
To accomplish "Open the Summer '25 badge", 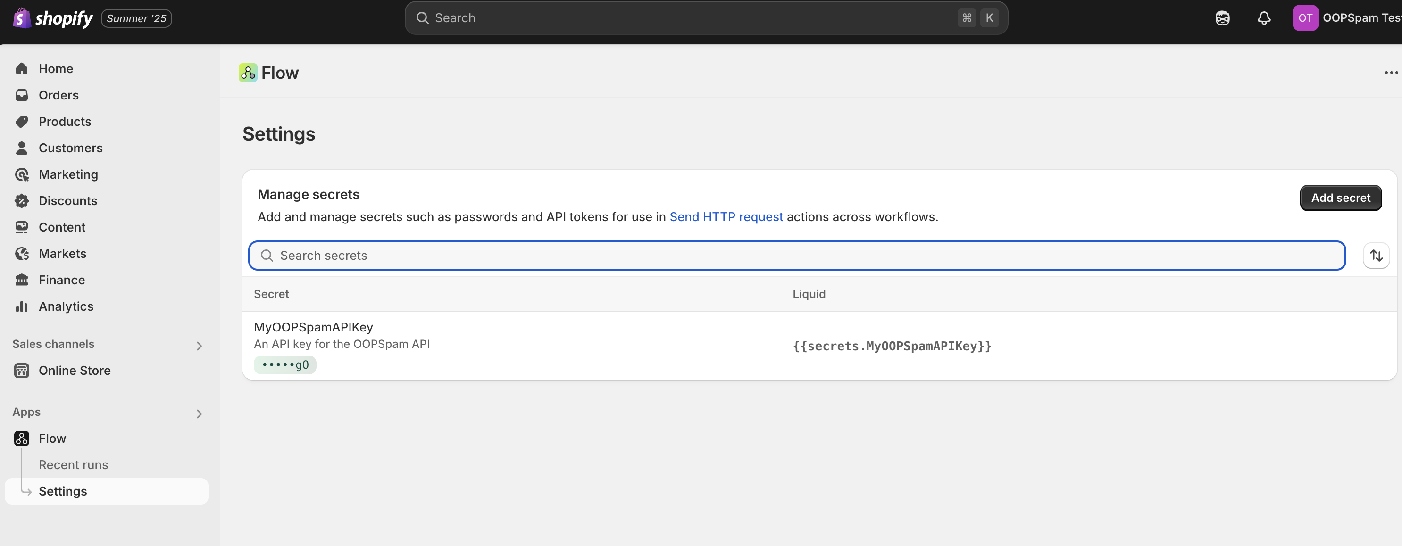I will [x=137, y=18].
